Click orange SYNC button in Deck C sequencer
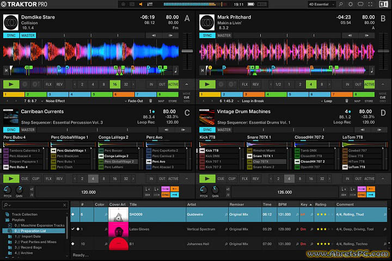Image resolution: width=392 pixels, height=261 pixels. click(x=166, y=195)
